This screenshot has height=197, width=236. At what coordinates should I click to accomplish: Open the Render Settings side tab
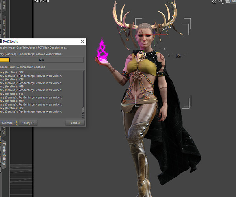pyautogui.click(x=4, y=154)
